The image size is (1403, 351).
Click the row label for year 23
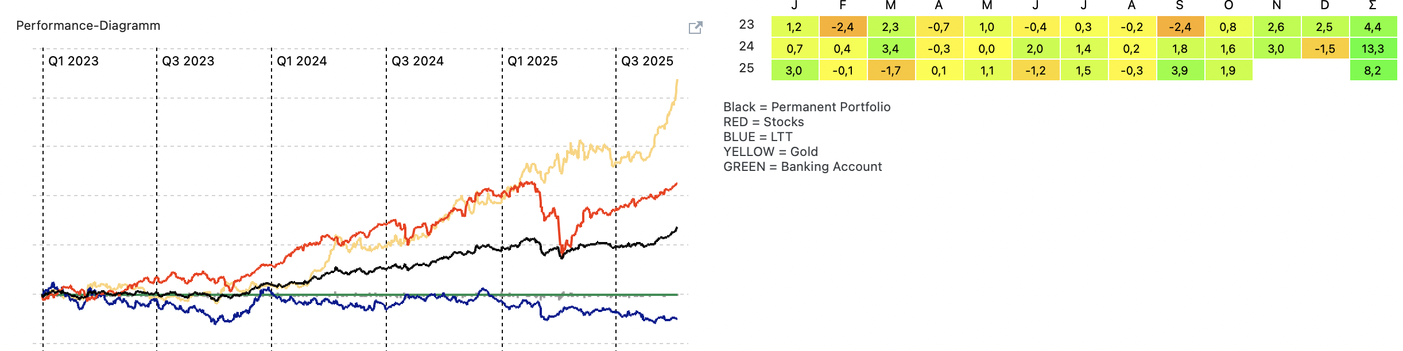coord(746,25)
